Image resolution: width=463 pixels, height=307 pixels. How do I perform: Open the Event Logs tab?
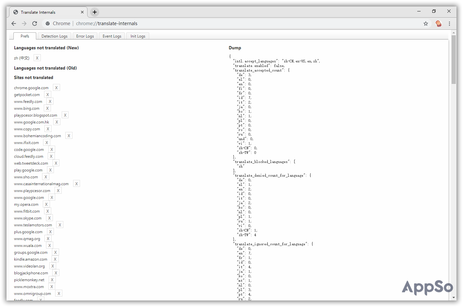pos(112,36)
